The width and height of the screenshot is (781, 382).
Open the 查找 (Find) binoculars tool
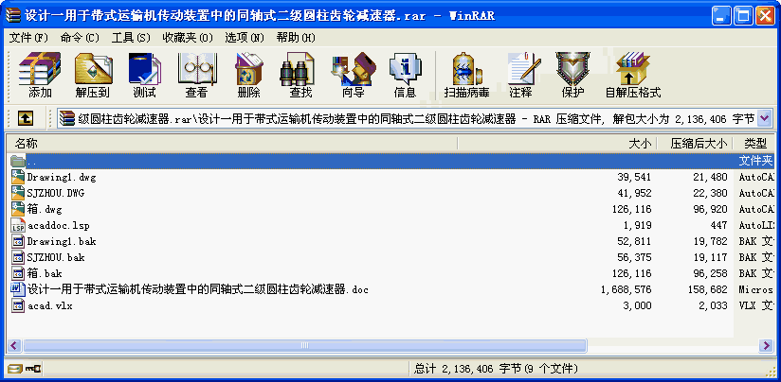(300, 75)
